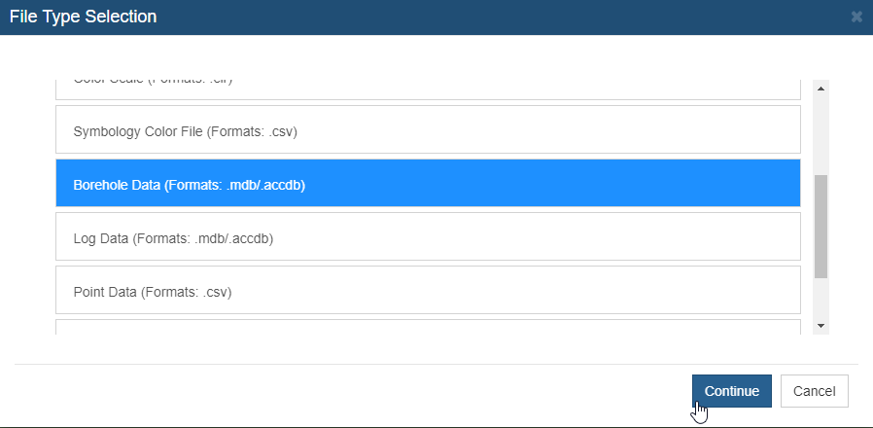
Task: Click scrollbar track above the thumb
Action: 821,135
